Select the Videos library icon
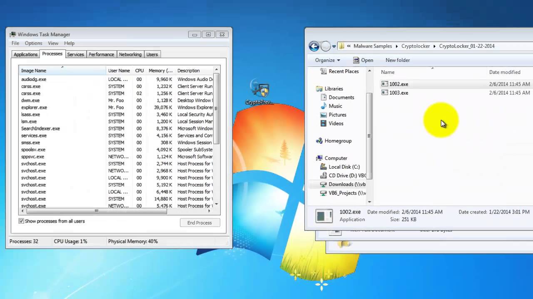The width and height of the screenshot is (533, 299). click(x=324, y=123)
